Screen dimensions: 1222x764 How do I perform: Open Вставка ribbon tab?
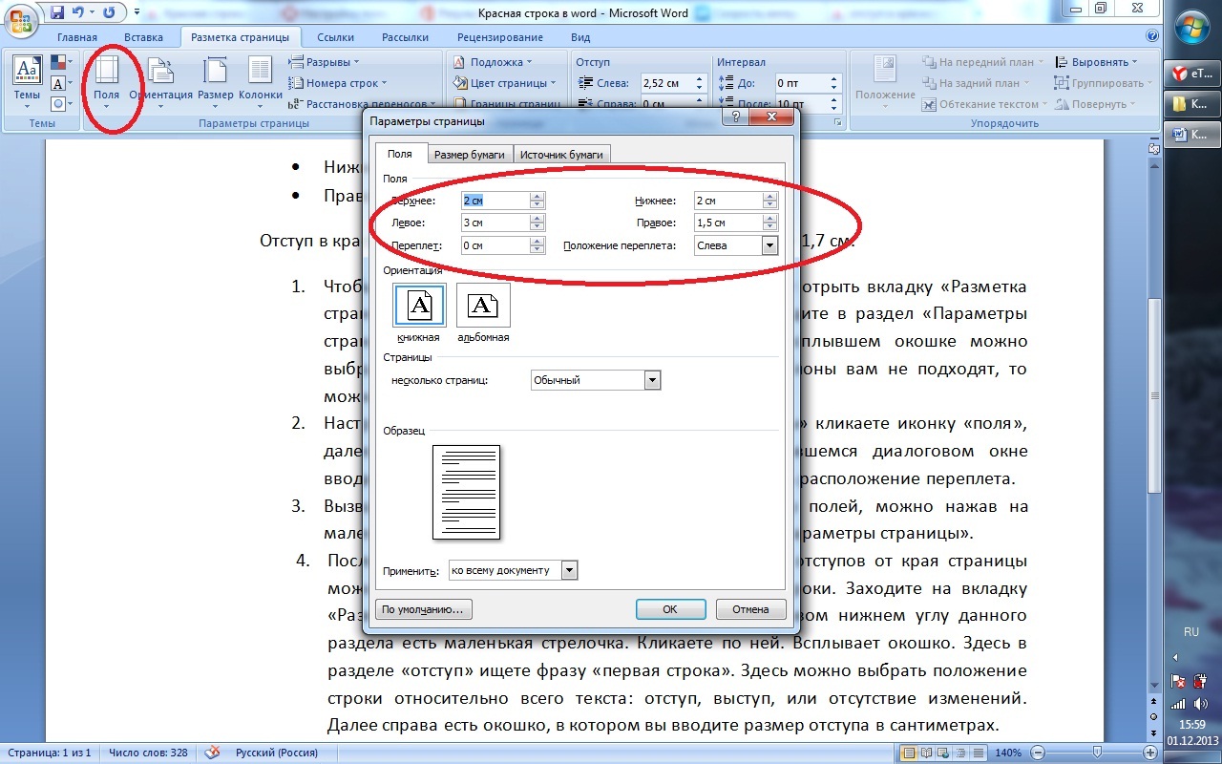click(x=144, y=37)
